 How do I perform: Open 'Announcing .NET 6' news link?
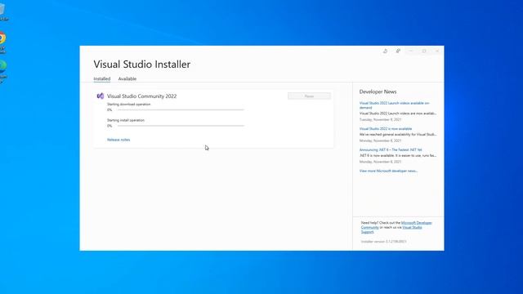click(391, 149)
